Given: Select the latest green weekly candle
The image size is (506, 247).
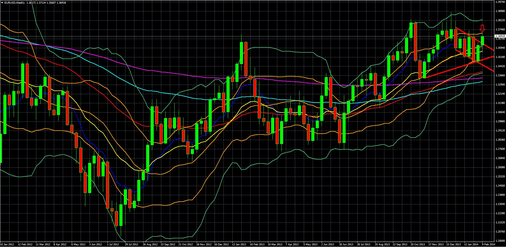Looking at the screenshot, I should pos(482,41).
